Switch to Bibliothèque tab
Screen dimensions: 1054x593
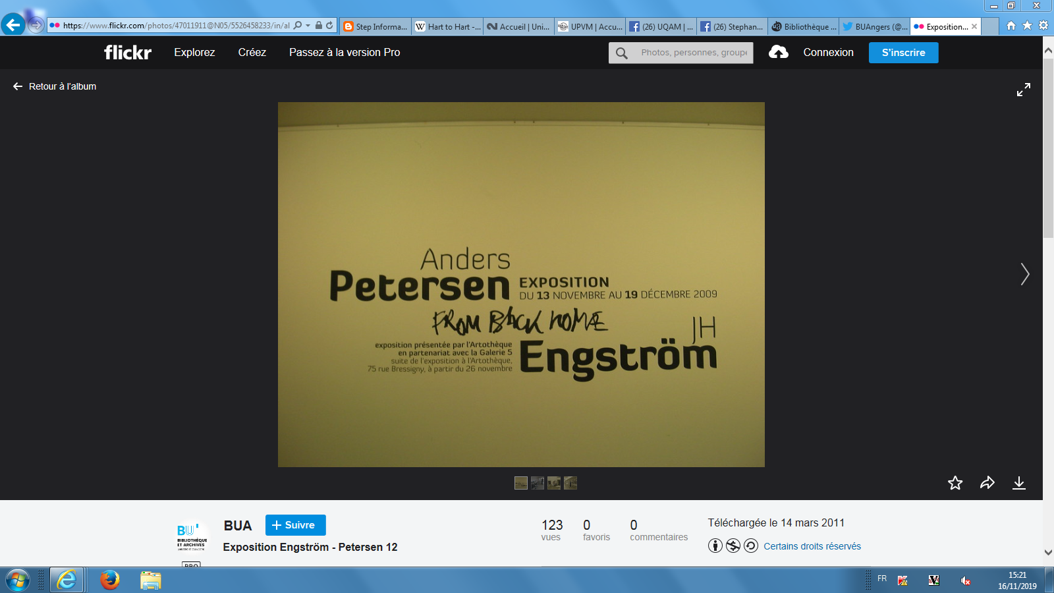tap(804, 26)
